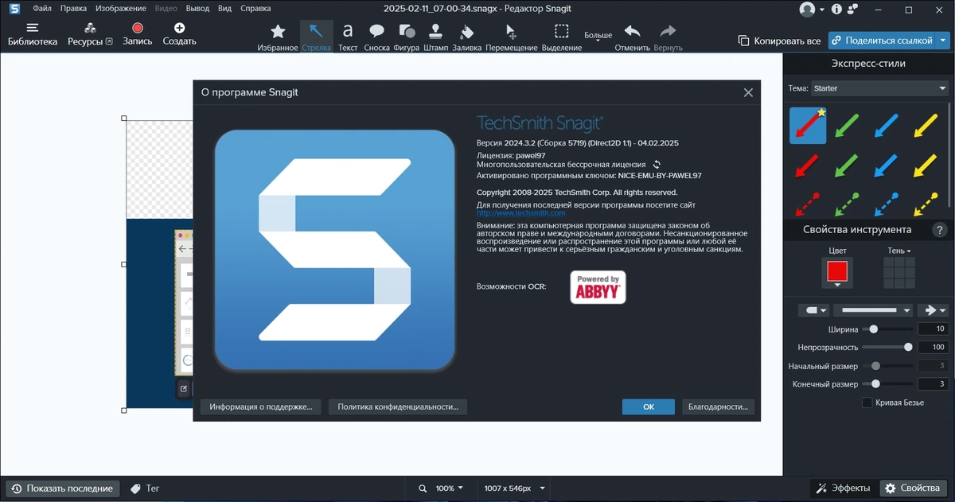Choose the dashed yellow arrow quick style

[x=925, y=204]
